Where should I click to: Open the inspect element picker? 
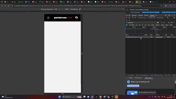point(127,15)
